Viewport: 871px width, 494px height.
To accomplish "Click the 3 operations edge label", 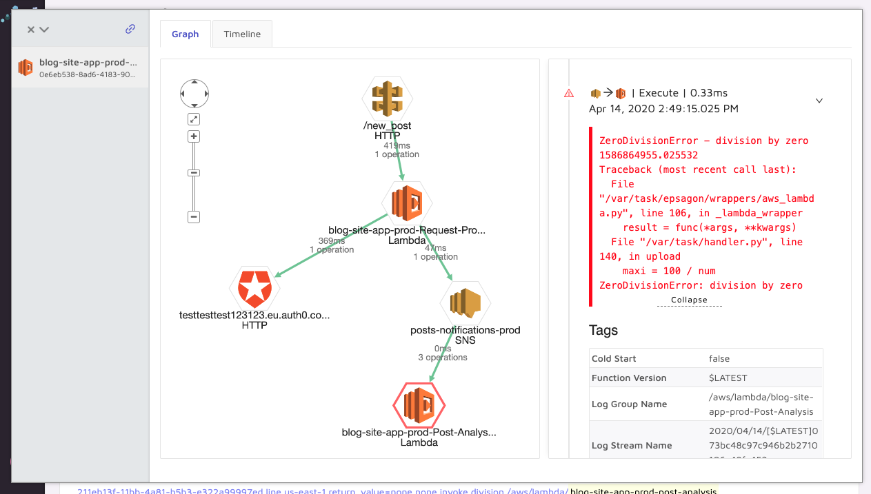I will coord(443,358).
